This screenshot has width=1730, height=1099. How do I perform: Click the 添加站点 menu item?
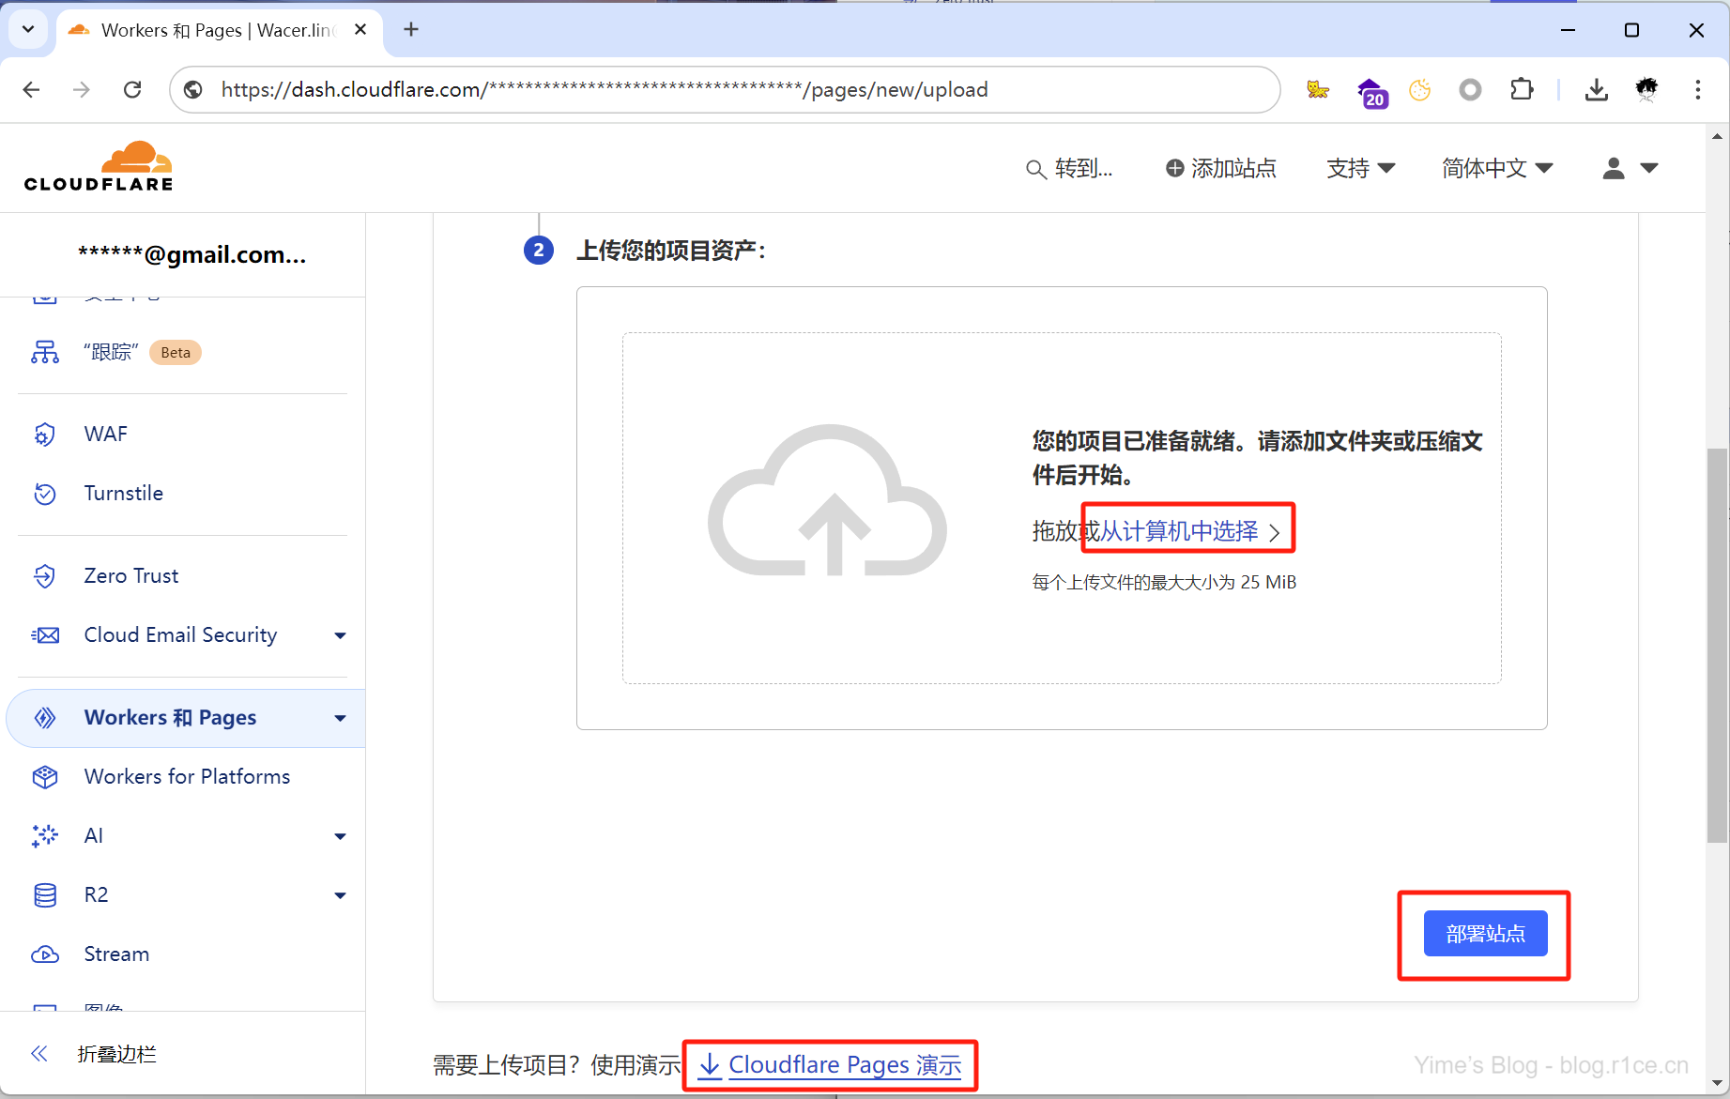click(x=1220, y=168)
